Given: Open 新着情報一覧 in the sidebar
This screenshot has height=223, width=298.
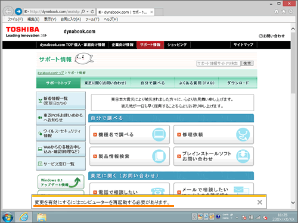Looking at the screenshot, I should [61, 100].
